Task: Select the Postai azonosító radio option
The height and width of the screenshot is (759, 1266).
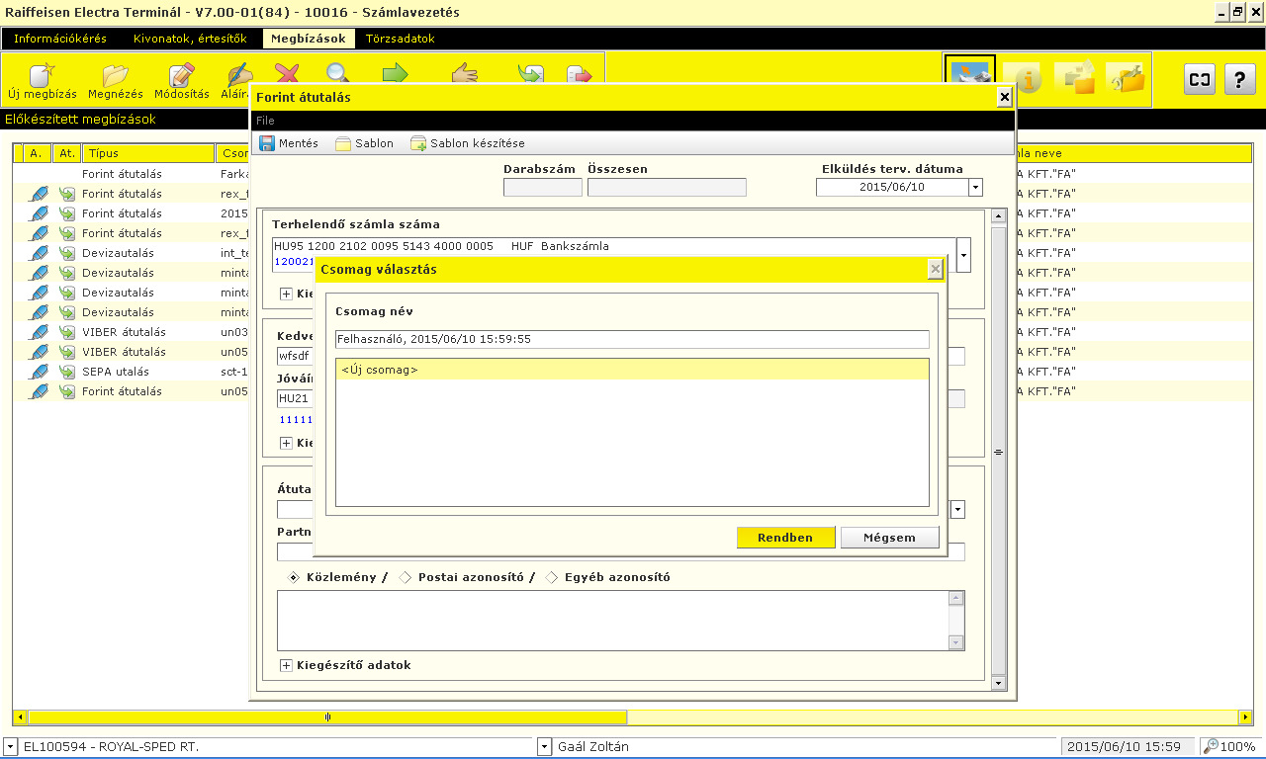Action: point(405,577)
